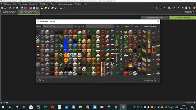Viewport: 196px width, 110px height.
Task: Open the Remote workspace menu
Action: [65, 4]
